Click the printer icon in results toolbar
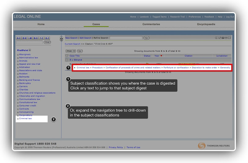 (223, 38)
